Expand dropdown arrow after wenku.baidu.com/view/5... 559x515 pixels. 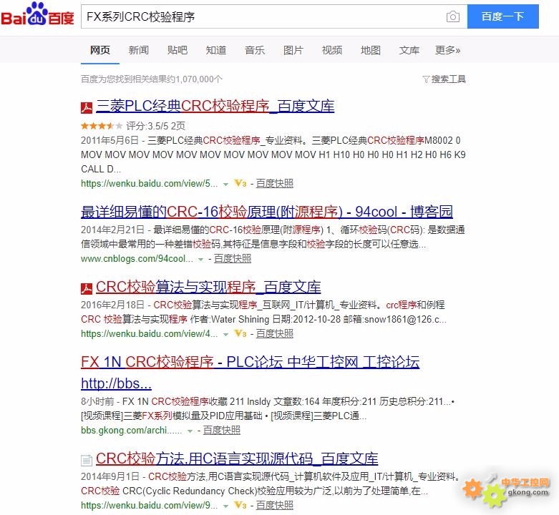pos(225,185)
